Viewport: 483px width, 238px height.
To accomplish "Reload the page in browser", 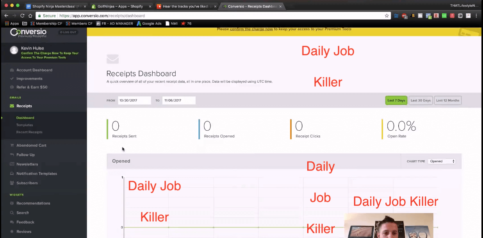I will pyautogui.click(x=22, y=16).
